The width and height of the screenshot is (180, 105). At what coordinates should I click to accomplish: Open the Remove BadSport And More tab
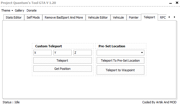[64, 17]
